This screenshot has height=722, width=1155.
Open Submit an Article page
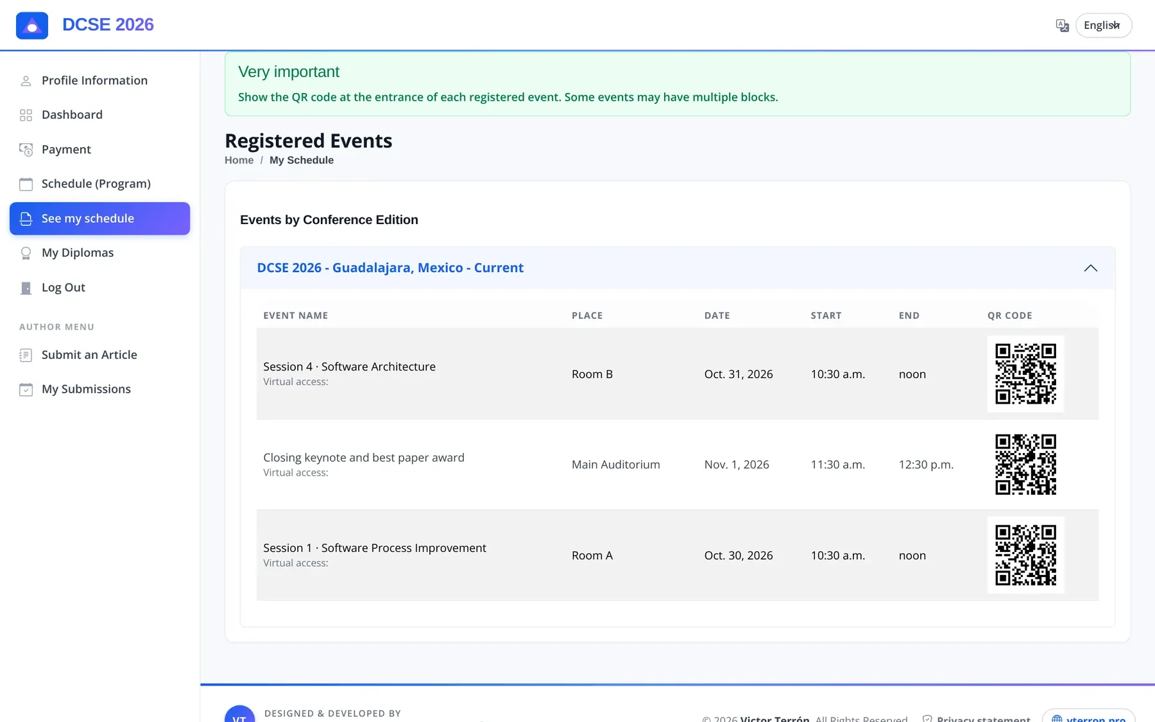pos(100,355)
